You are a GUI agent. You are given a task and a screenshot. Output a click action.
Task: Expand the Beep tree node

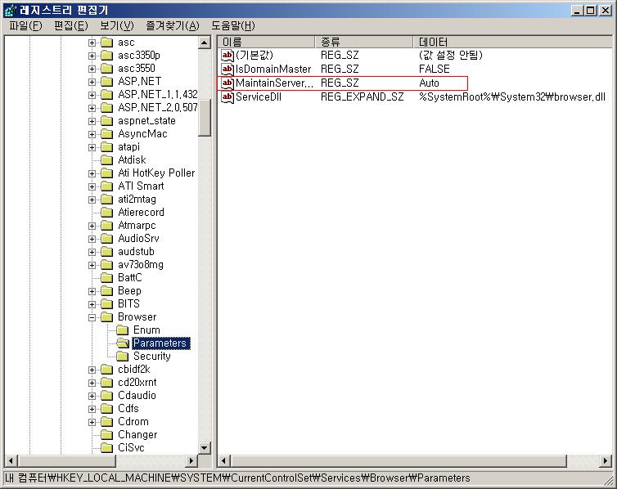[x=92, y=291]
